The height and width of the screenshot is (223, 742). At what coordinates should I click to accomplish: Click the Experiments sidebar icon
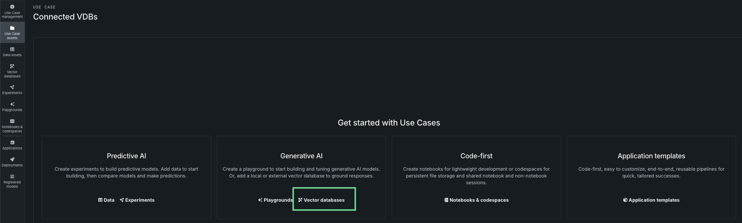pyautogui.click(x=12, y=89)
